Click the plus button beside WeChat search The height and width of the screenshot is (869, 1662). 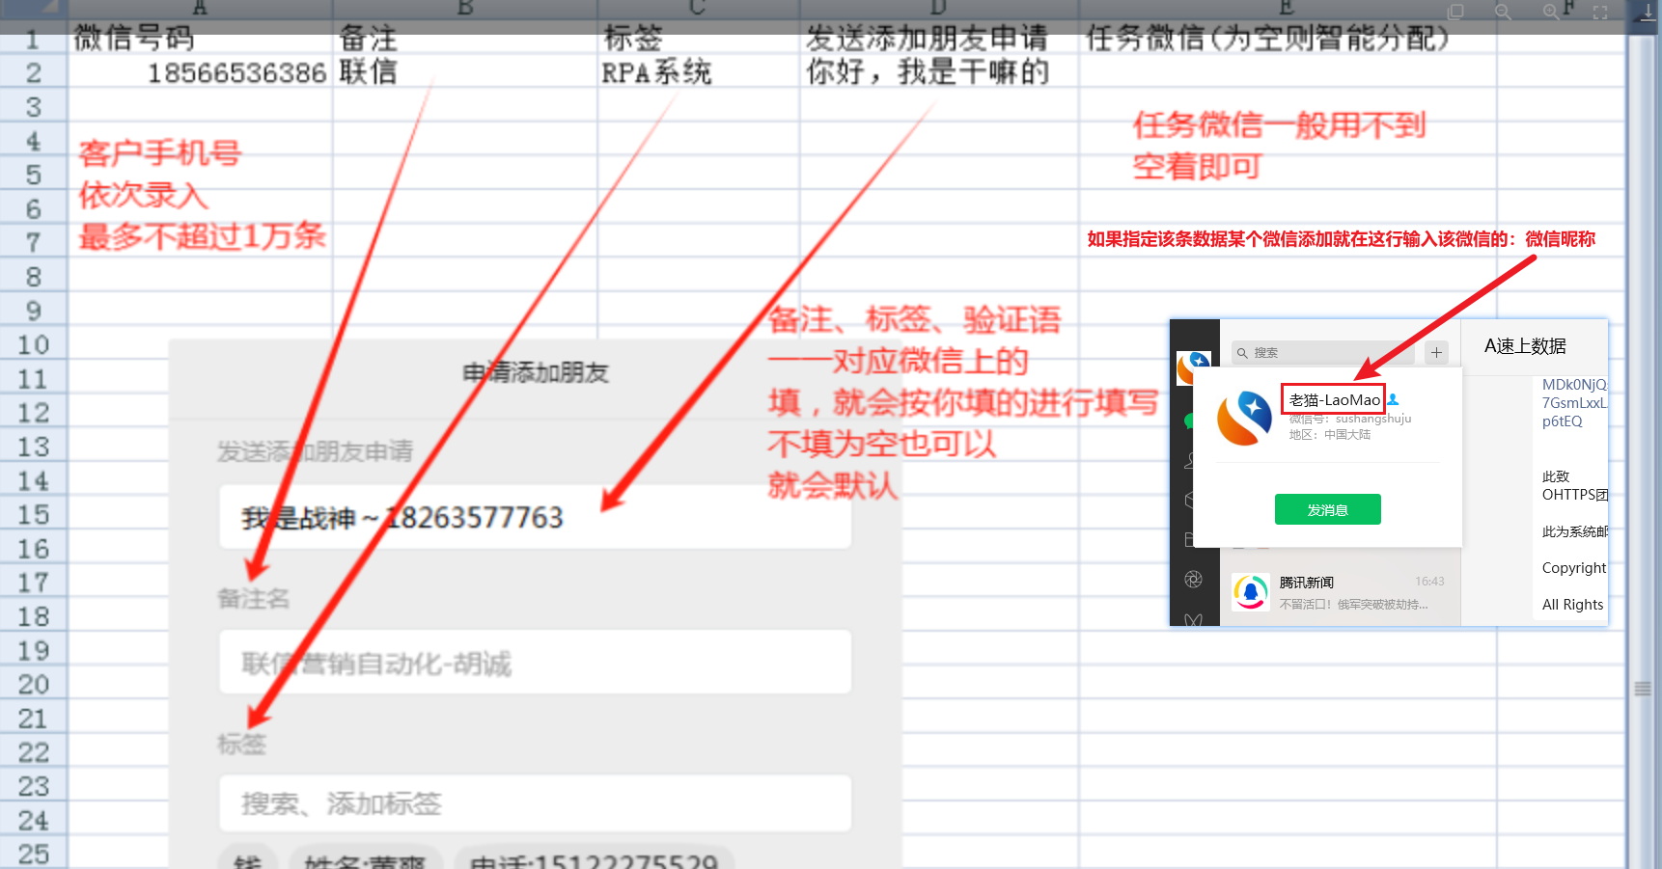click(1436, 353)
